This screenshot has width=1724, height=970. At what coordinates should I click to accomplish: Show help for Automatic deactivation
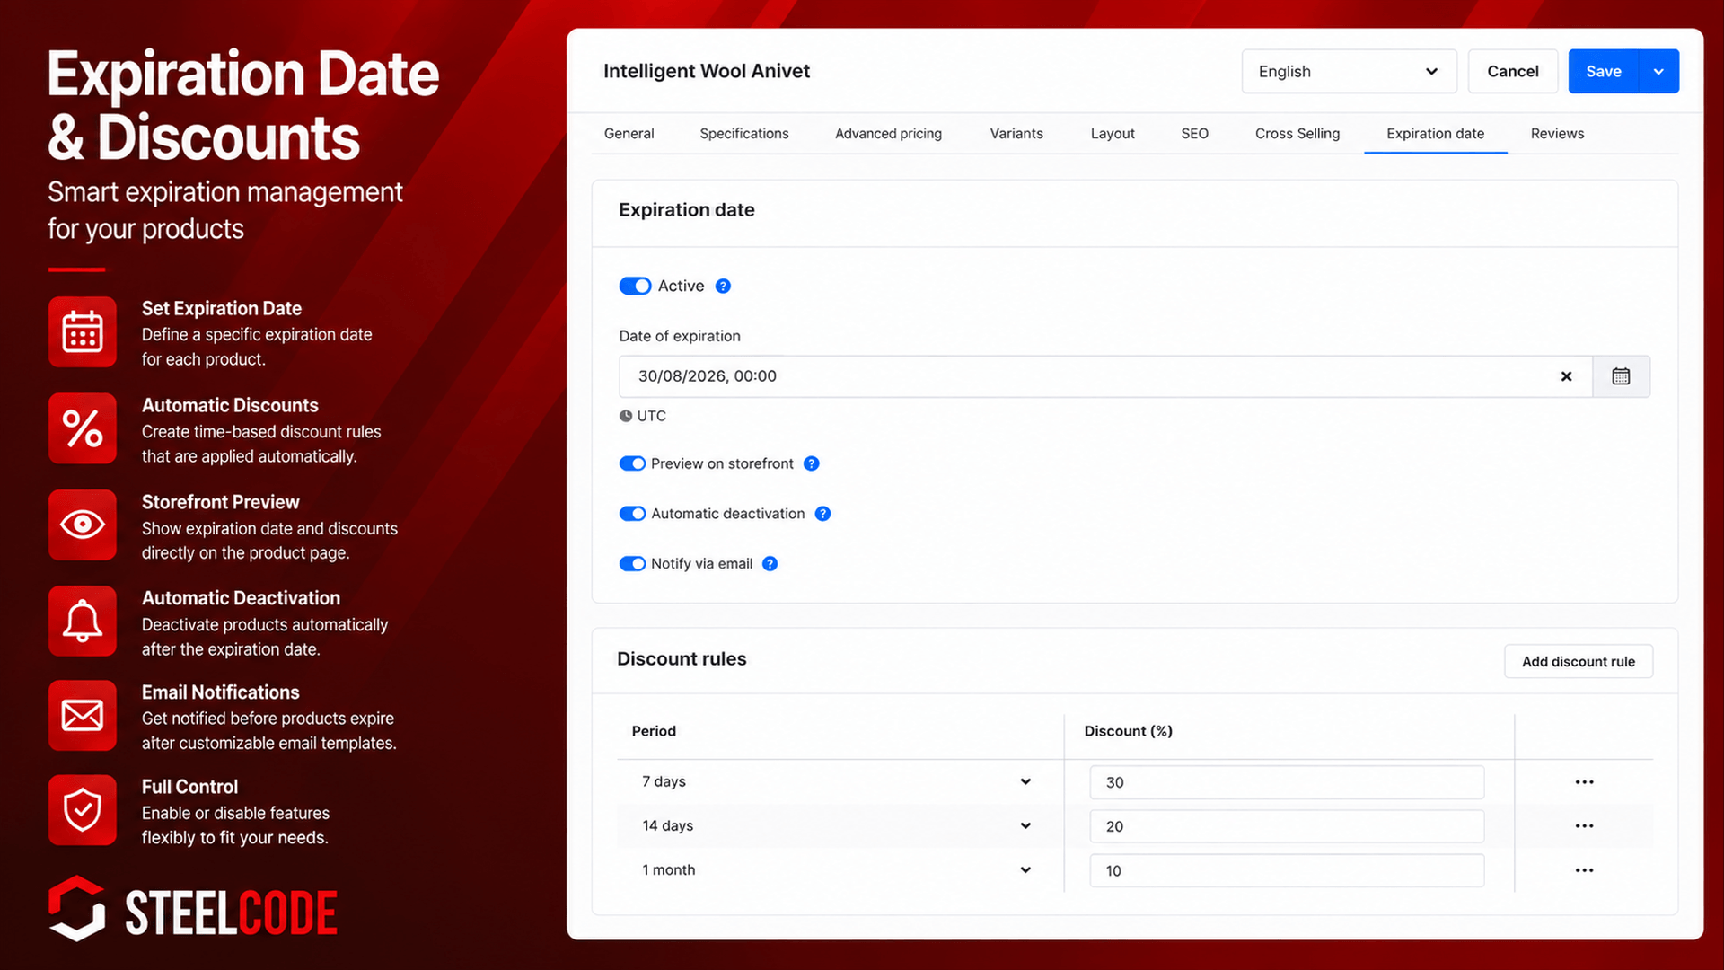(822, 514)
